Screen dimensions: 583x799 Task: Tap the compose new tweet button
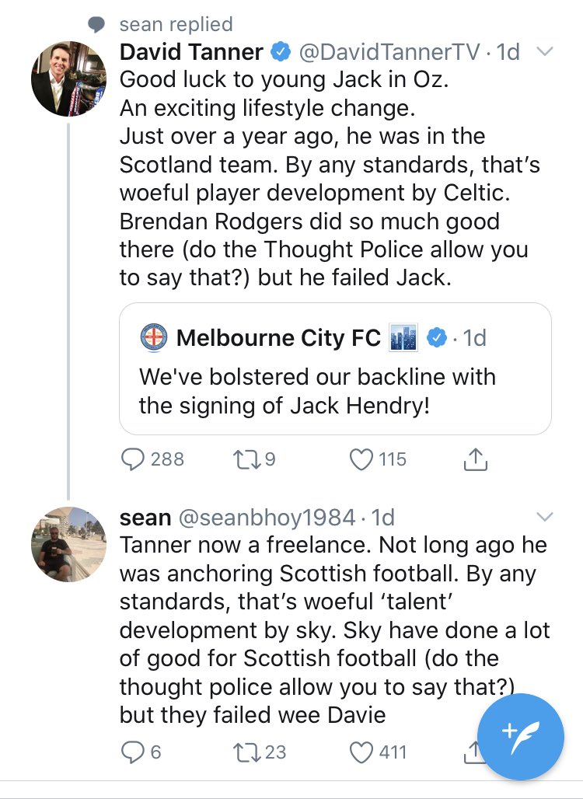click(x=521, y=737)
